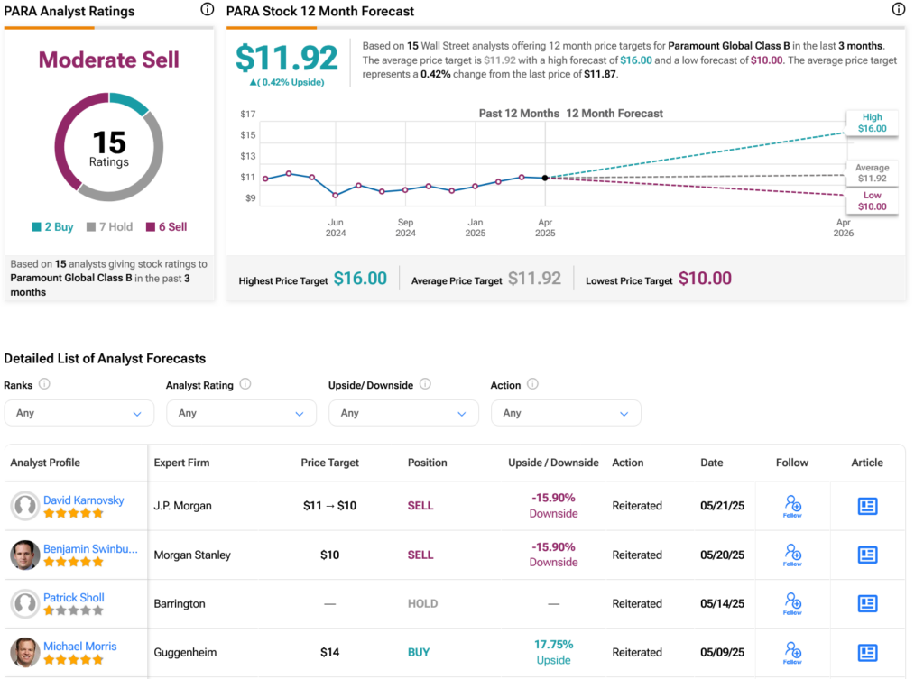Open article icon for Guggenheim row
The height and width of the screenshot is (679, 924).
coord(867,653)
